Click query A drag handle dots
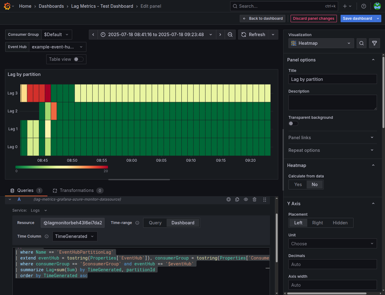The height and width of the screenshot is (295, 385). coord(265,200)
